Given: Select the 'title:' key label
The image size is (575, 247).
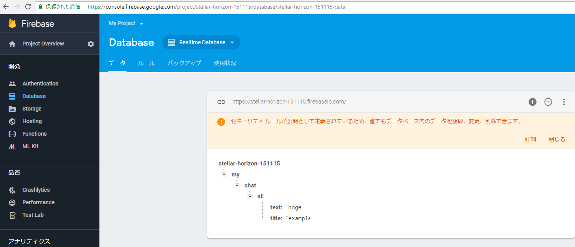Looking at the screenshot, I should [x=276, y=218].
